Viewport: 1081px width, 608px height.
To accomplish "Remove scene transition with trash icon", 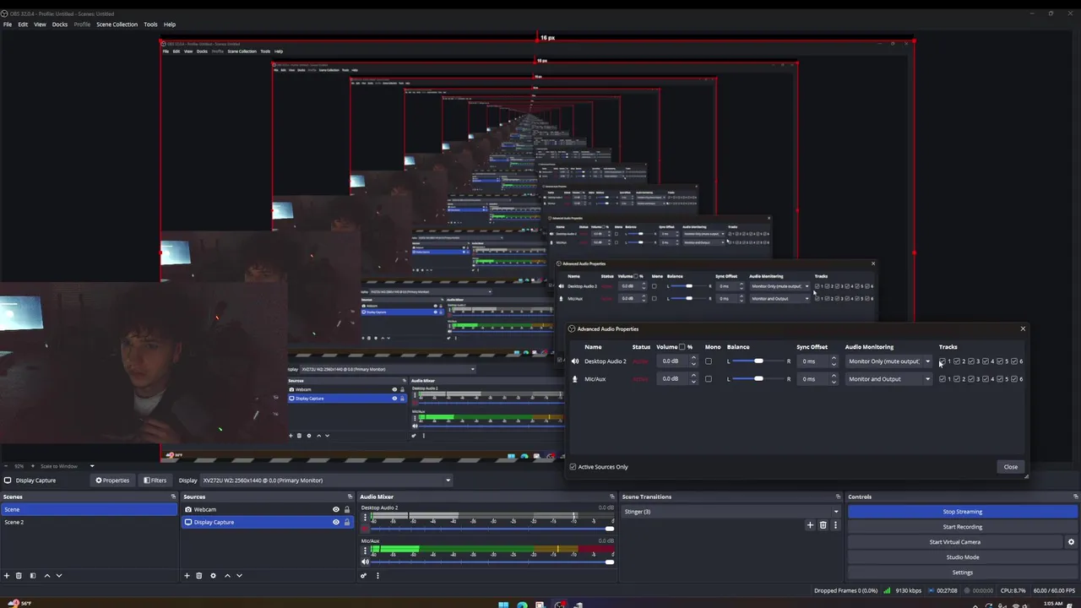I will click(x=823, y=524).
